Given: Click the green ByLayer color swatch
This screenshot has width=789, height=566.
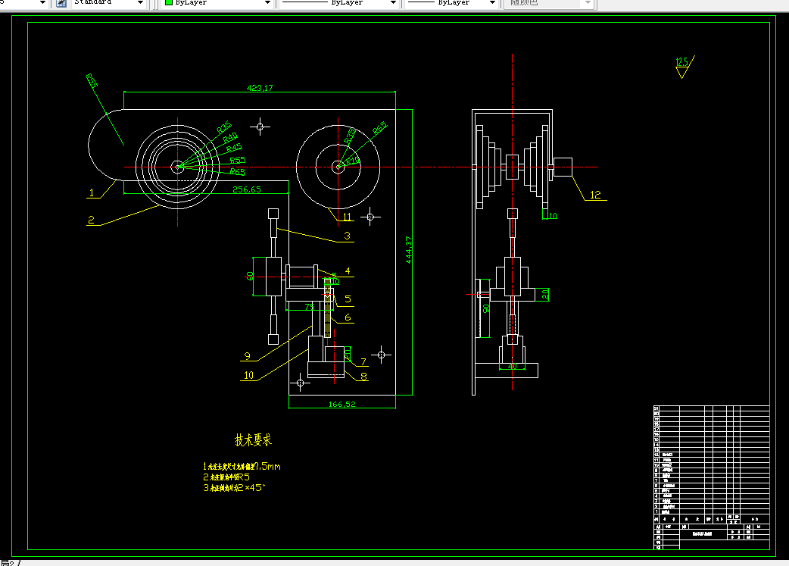Looking at the screenshot, I should 169,2.
